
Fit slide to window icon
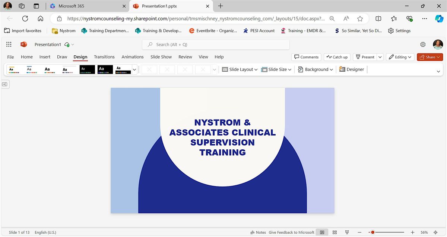(435, 232)
